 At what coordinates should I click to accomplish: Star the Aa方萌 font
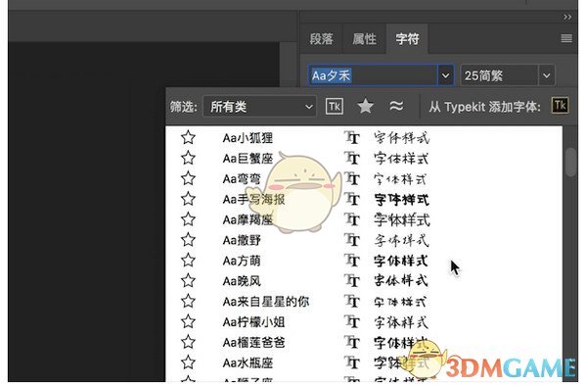[188, 260]
